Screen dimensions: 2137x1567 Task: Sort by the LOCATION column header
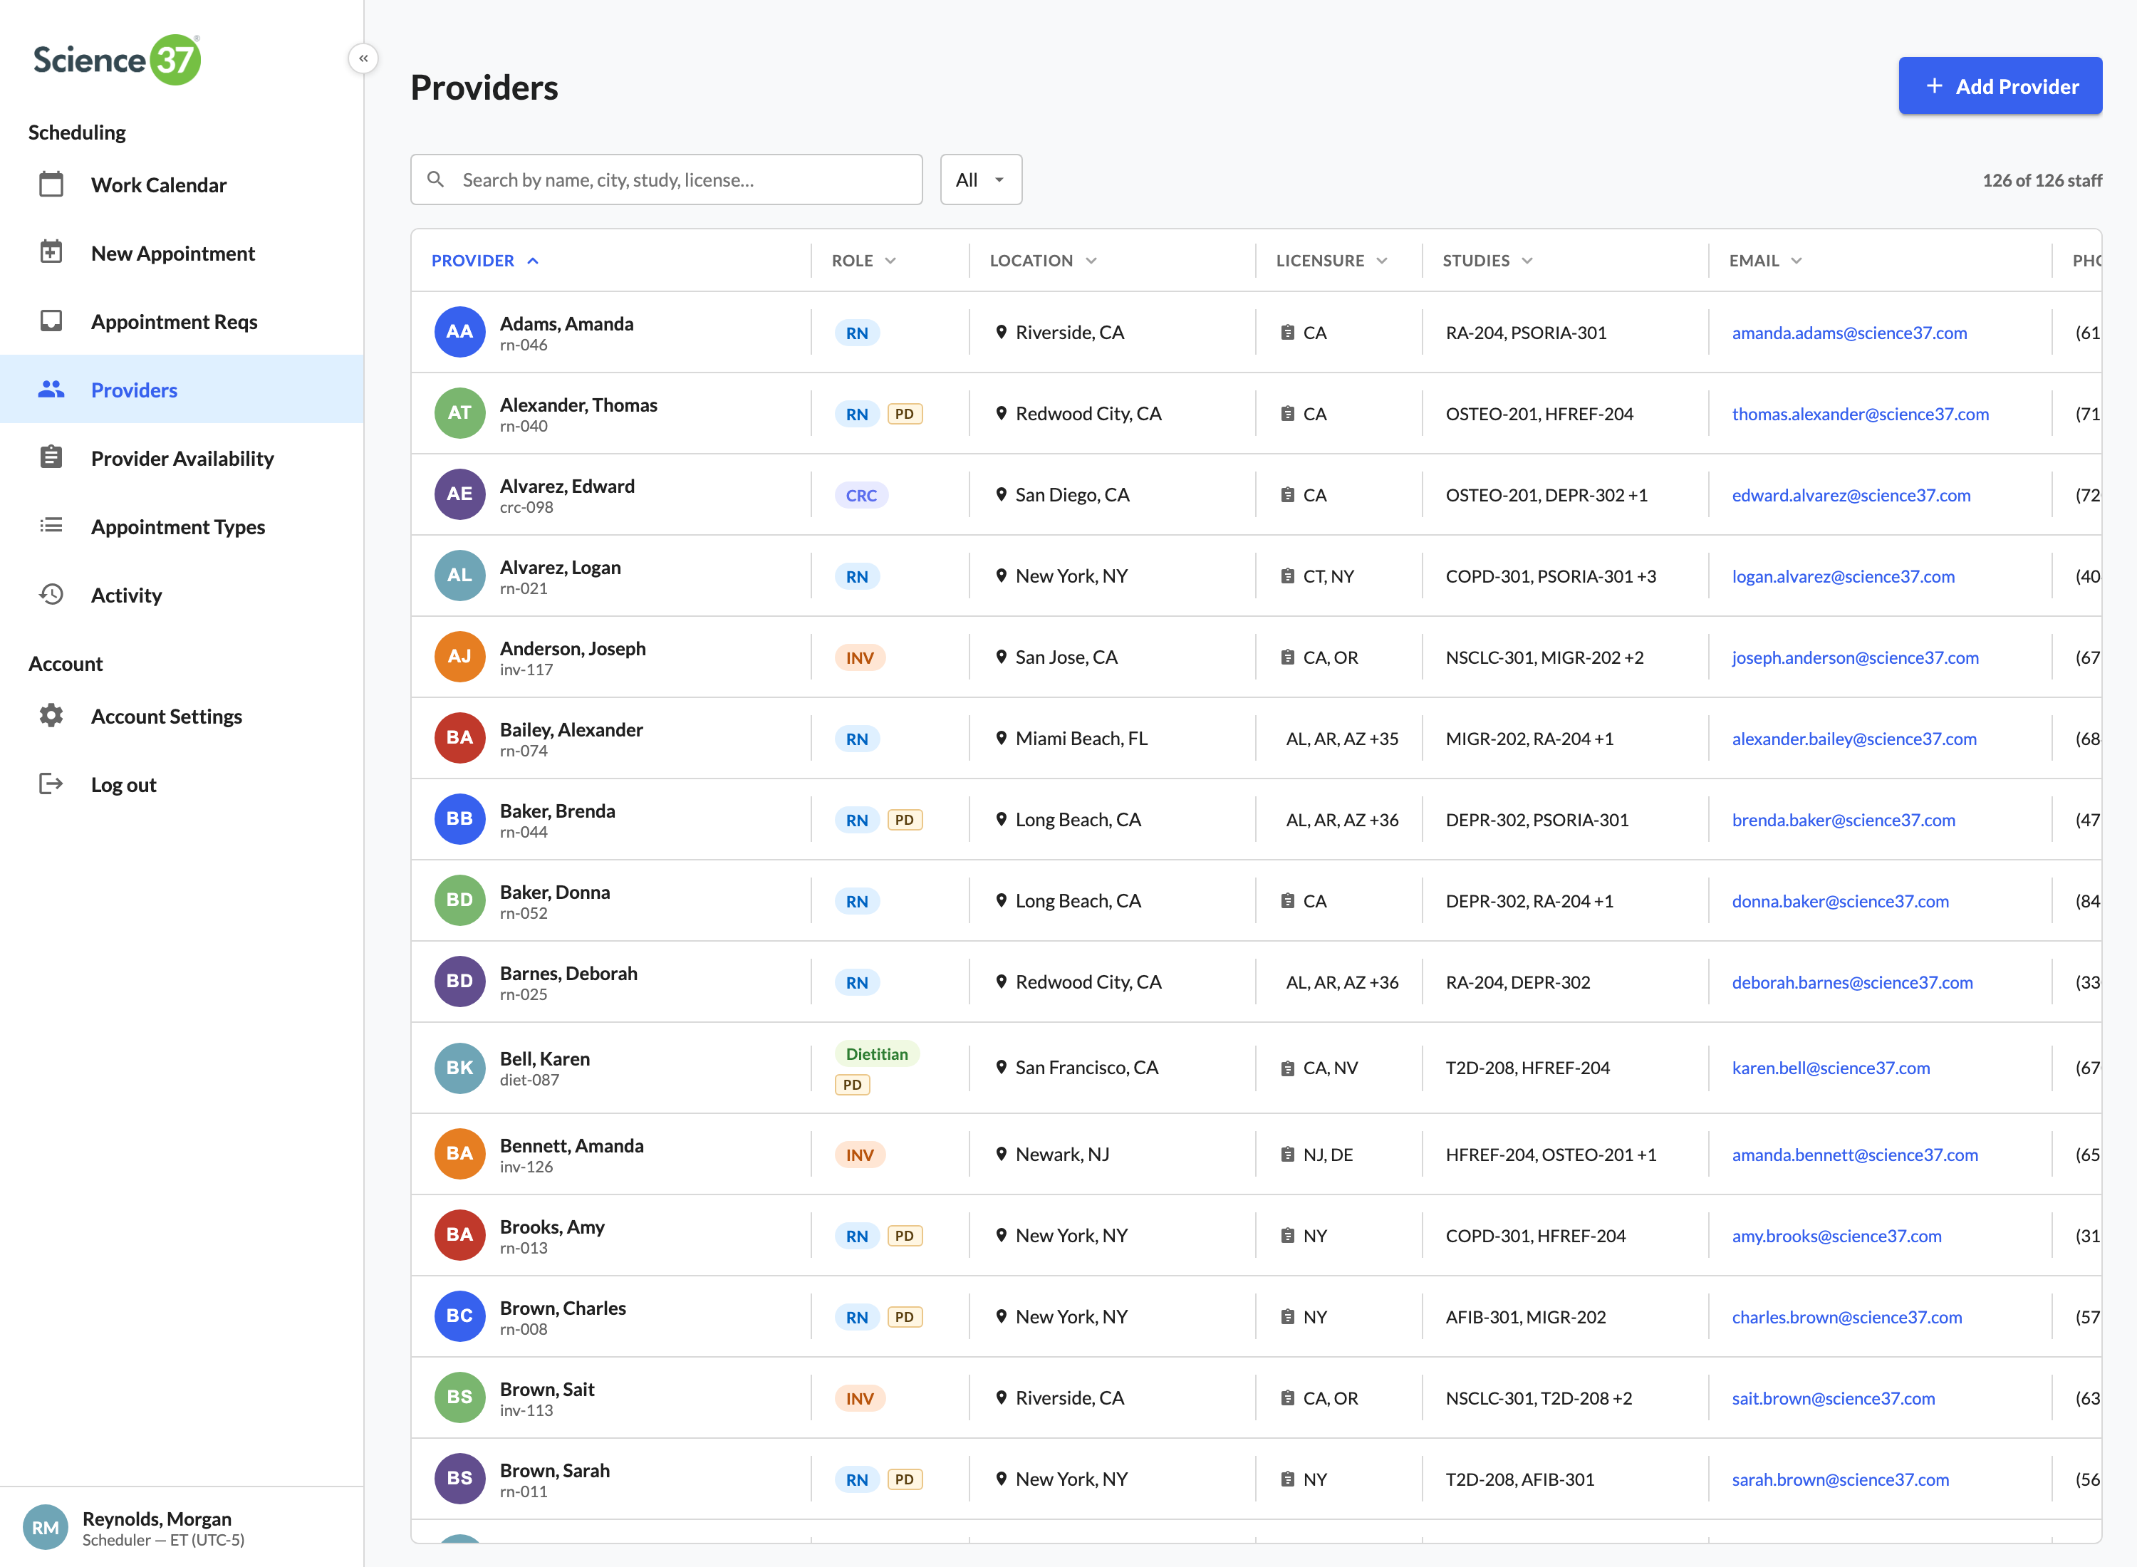coord(1042,260)
